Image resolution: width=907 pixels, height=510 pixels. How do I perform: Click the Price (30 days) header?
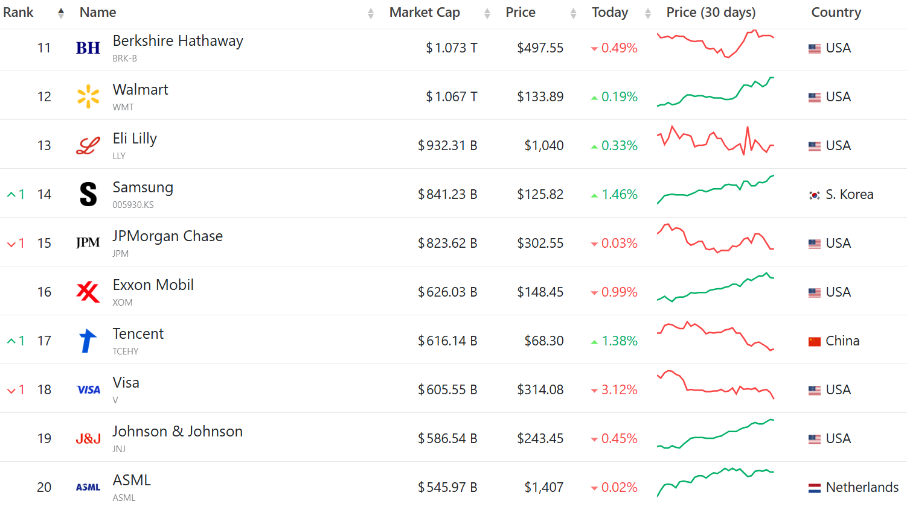click(x=711, y=13)
